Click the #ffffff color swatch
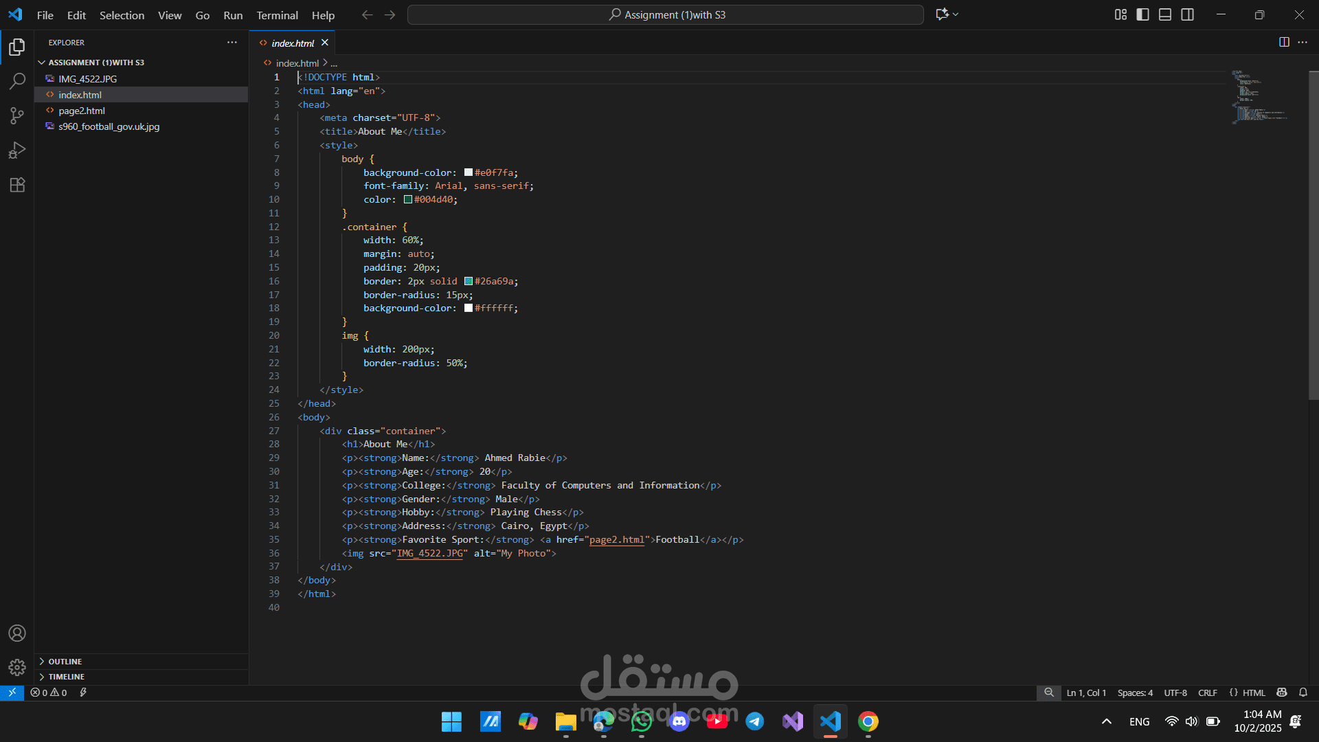 (469, 308)
